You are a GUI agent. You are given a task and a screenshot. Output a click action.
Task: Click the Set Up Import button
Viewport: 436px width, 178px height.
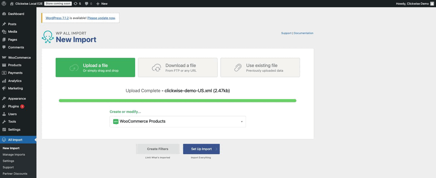[201, 149]
